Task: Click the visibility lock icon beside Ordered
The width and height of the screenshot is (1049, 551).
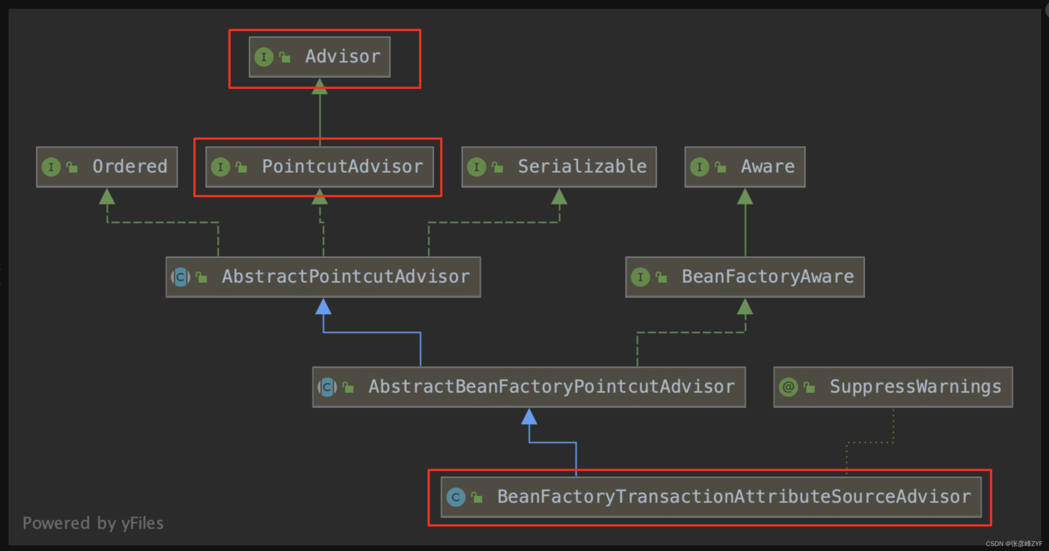Action: (x=72, y=167)
